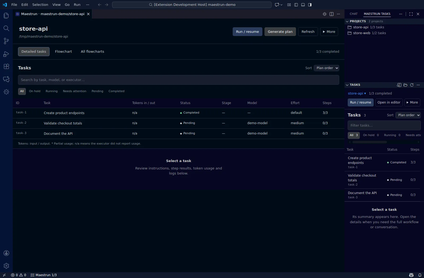The width and height of the screenshot is (424, 278).
Task: Open the store-api project selector dropdown
Action: (357, 93)
